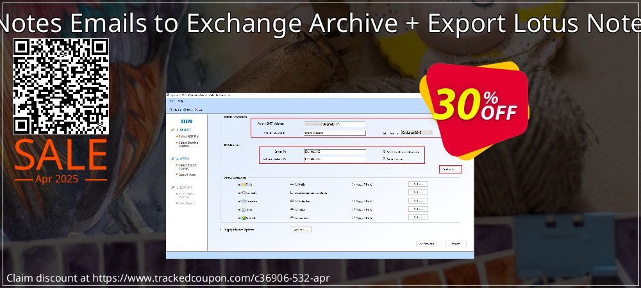
Task: Toggle the Tasks category checkbox
Action: (x=239, y=210)
